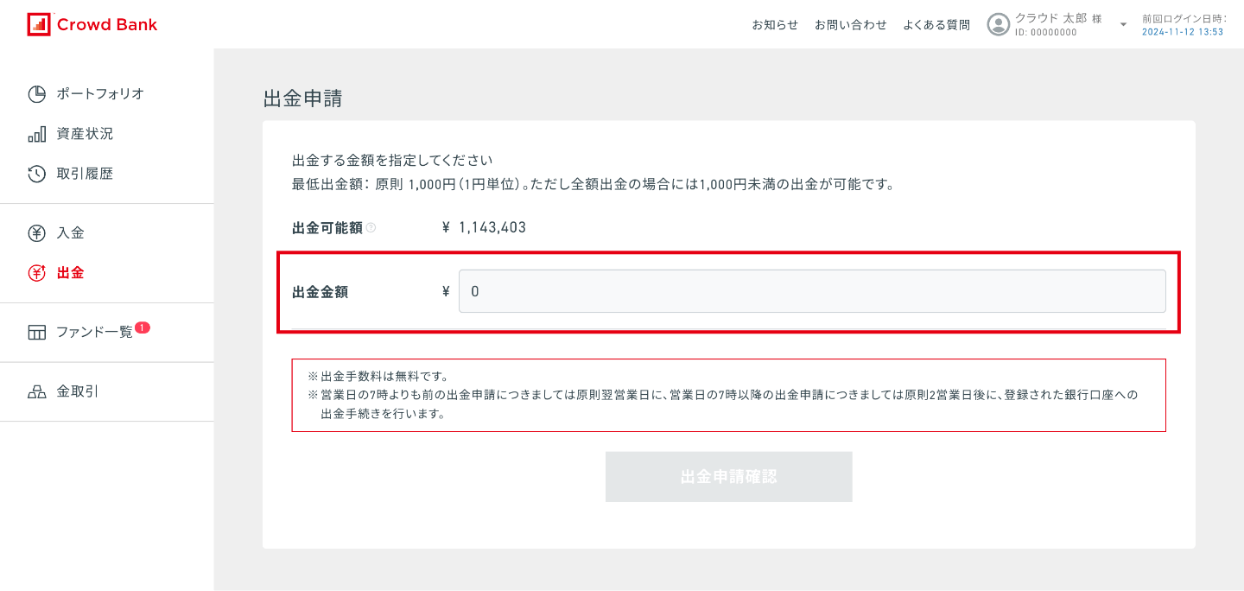Screen dimensions: 1244x591
Task: Click the portfolio pie chart icon
Action: [x=36, y=94]
